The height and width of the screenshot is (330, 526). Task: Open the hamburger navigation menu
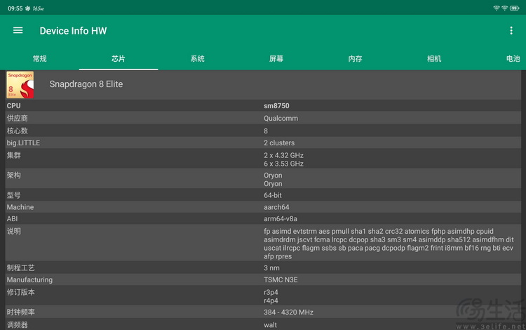click(x=18, y=31)
